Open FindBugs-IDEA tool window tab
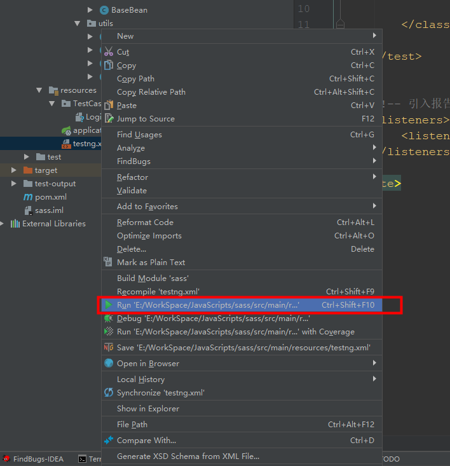The height and width of the screenshot is (466, 450). 33,459
